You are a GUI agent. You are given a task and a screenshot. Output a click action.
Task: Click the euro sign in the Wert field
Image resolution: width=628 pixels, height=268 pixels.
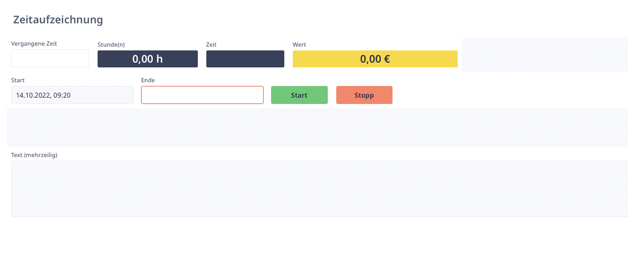click(387, 59)
